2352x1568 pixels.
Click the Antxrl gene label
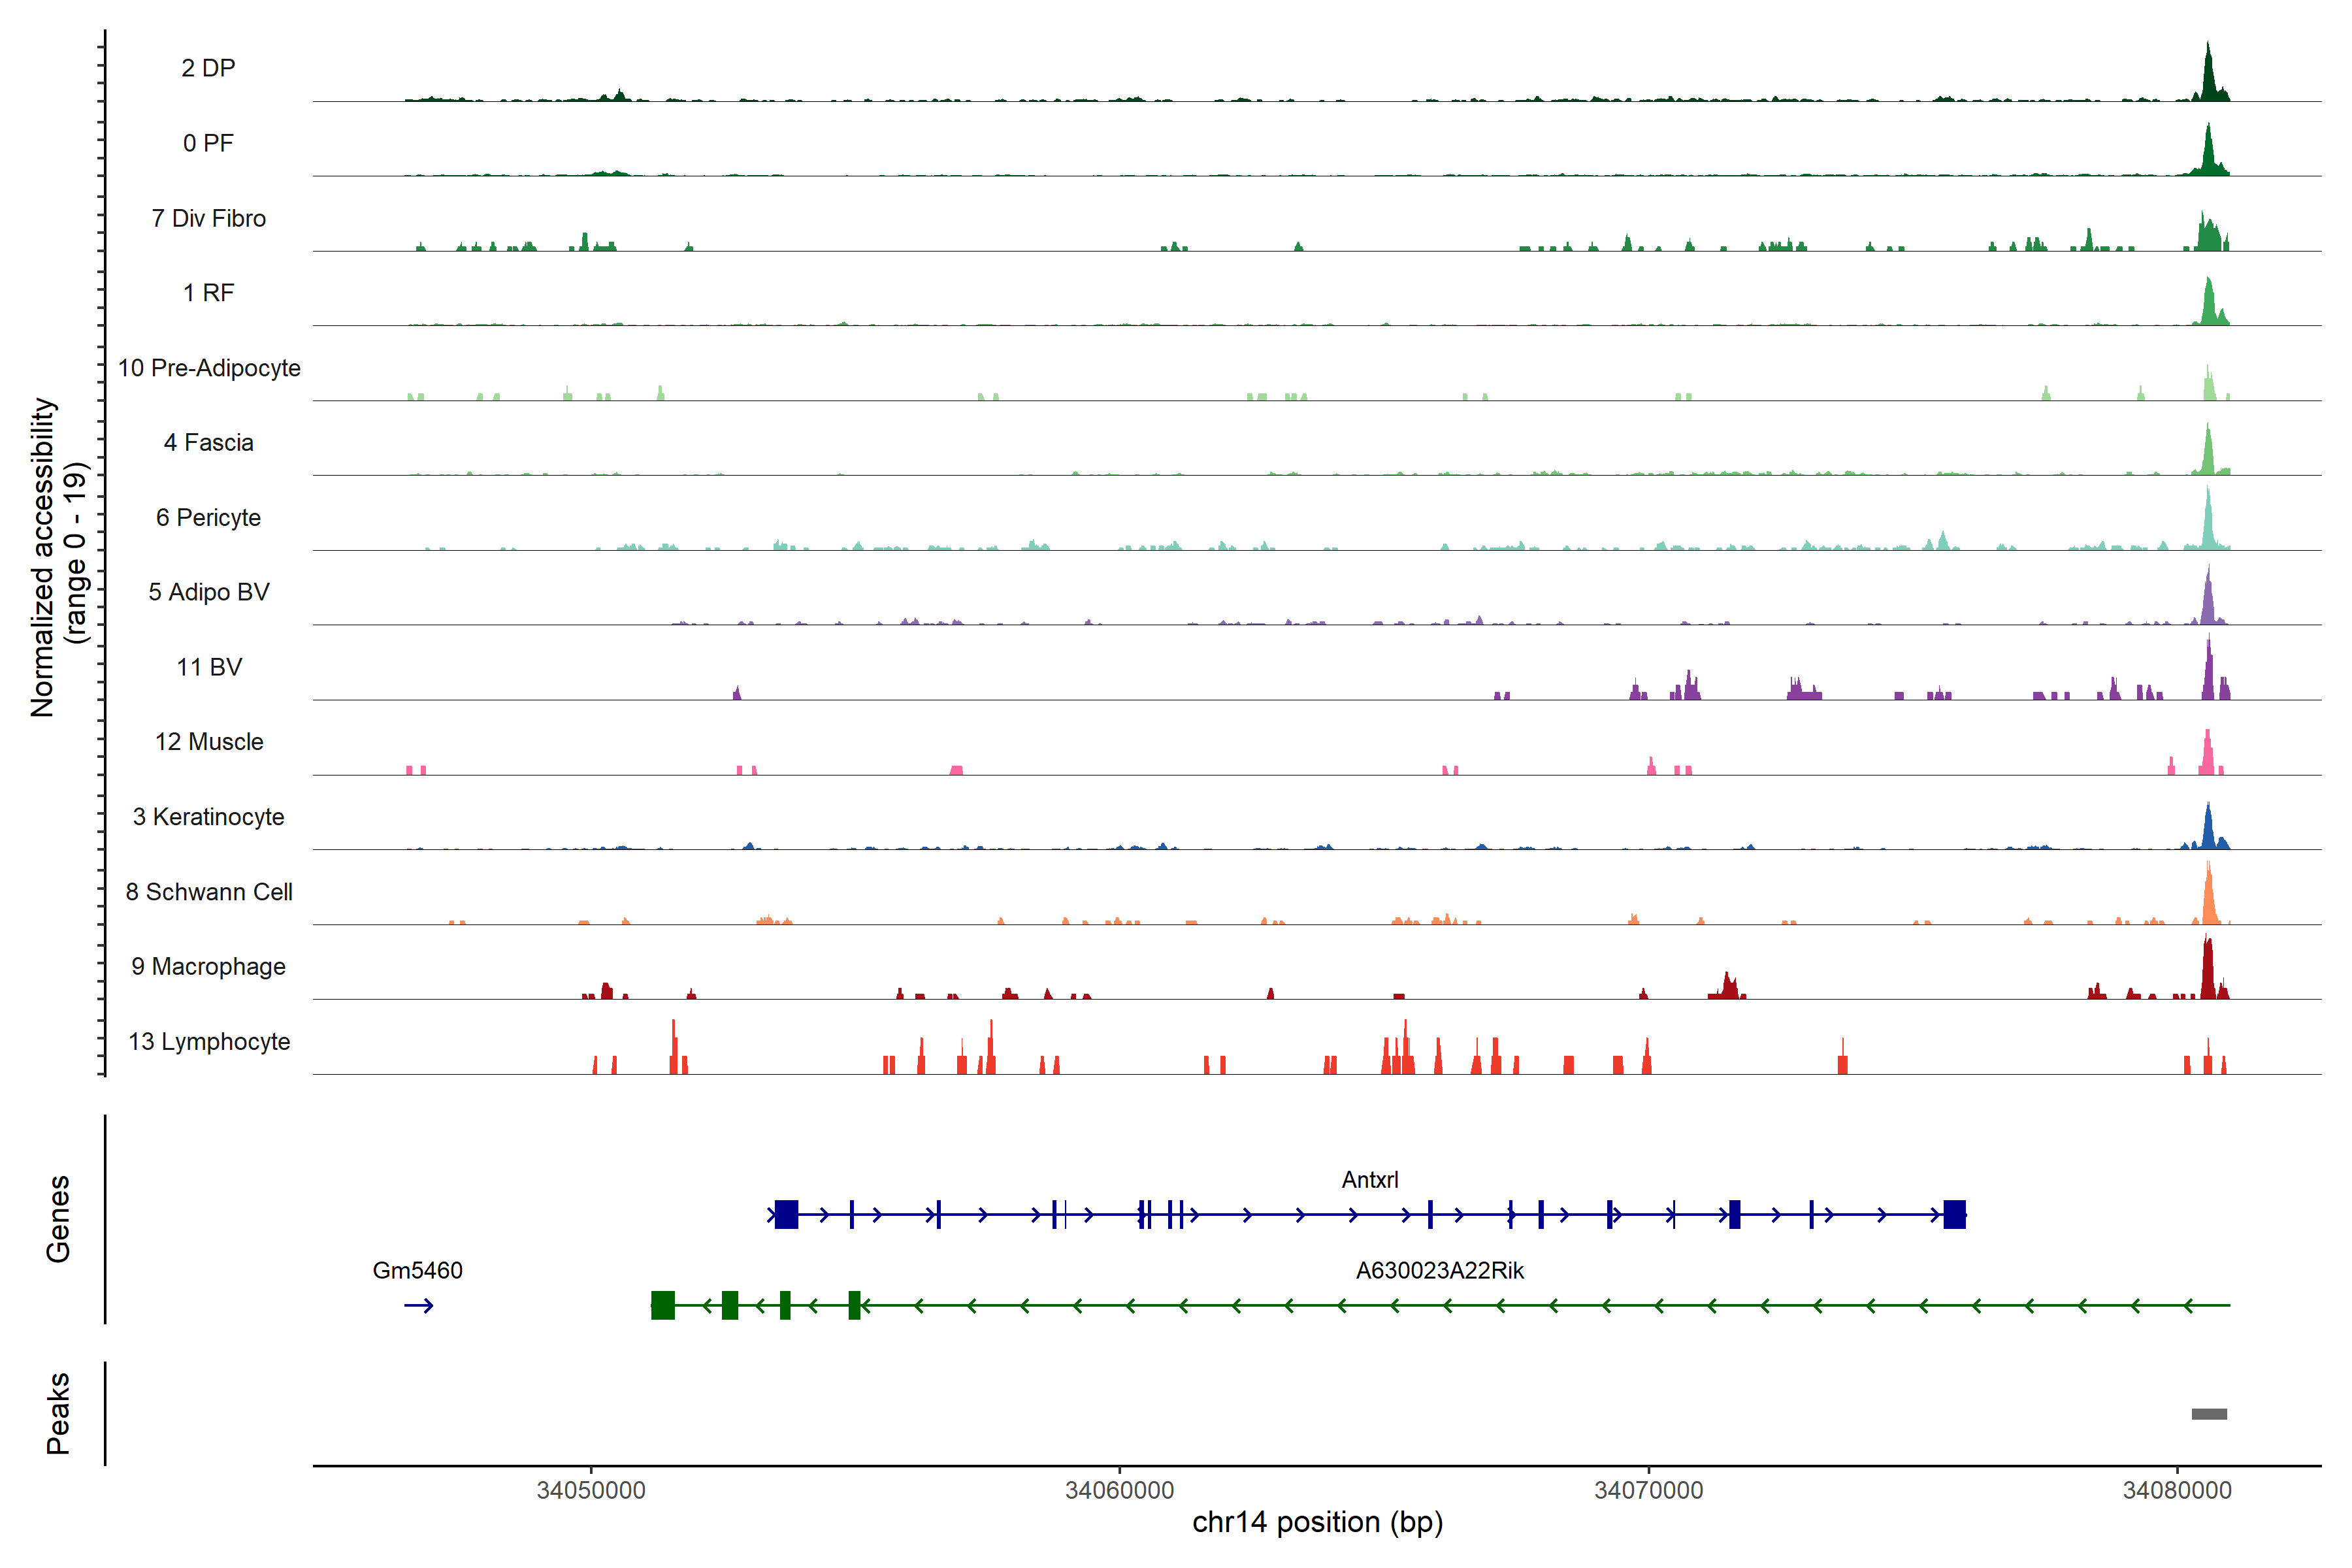tap(1369, 1180)
